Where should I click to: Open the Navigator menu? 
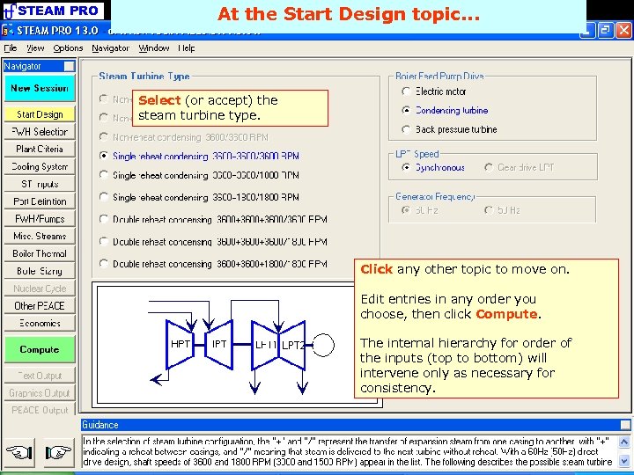pyautogui.click(x=110, y=48)
